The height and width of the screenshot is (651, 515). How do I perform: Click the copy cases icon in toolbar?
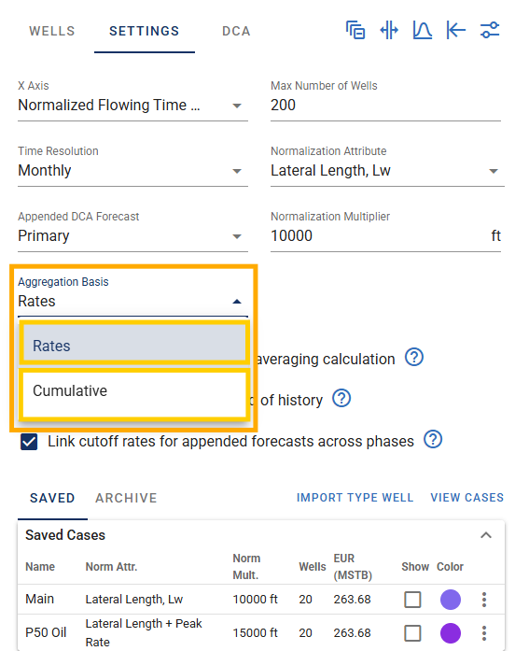click(x=355, y=30)
